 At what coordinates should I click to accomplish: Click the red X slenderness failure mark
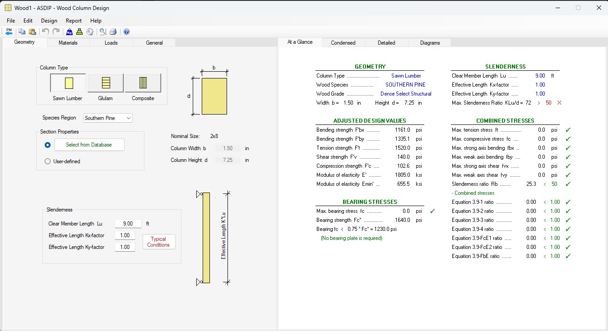click(x=560, y=103)
